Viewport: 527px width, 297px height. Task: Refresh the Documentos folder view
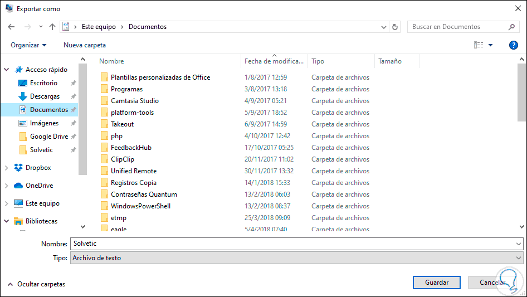point(396,27)
